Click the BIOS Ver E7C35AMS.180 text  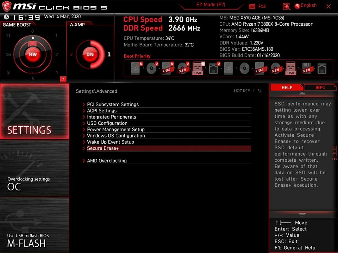(x=246, y=49)
